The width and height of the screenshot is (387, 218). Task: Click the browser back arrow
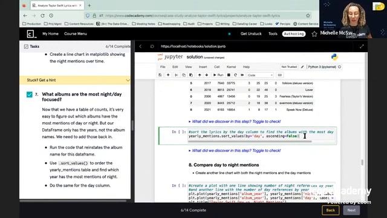tap(25, 16)
